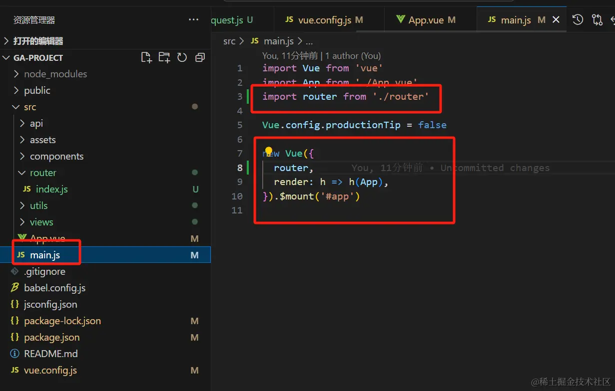Click the '1 author (You)' CodeLens link
615x391 pixels.
point(353,56)
